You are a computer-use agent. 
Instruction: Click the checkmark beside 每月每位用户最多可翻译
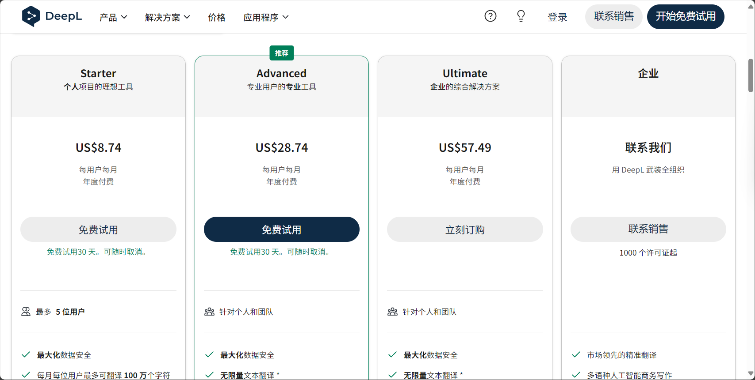click(x=26, y=375)
